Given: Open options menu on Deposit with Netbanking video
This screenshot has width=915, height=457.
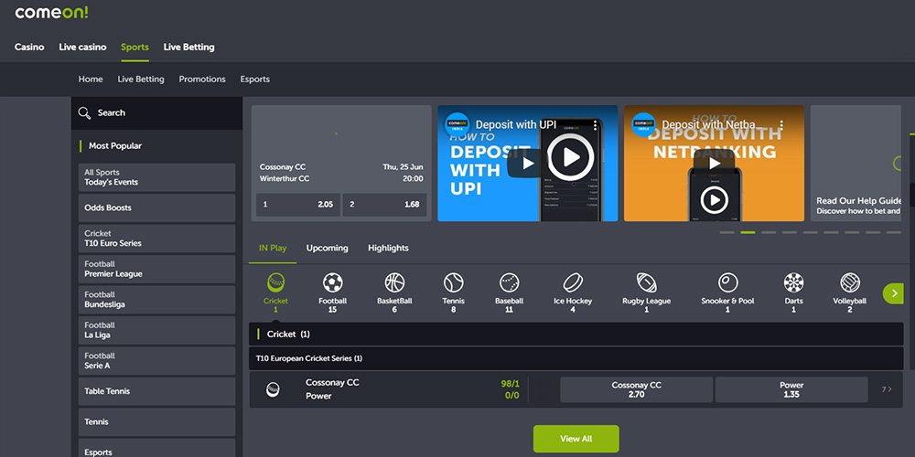Looking at the screenshot, I should pos(781,124).
